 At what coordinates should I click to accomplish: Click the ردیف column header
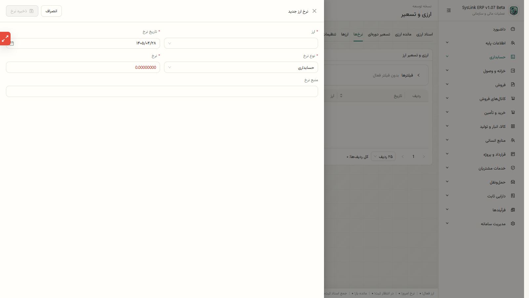tap(416, 96)
